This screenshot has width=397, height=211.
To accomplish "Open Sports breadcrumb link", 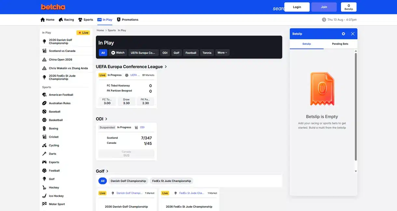I will click(112, 30).
